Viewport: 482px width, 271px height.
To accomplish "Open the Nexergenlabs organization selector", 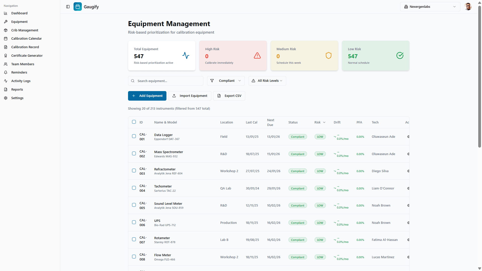I will click(430, 7).
